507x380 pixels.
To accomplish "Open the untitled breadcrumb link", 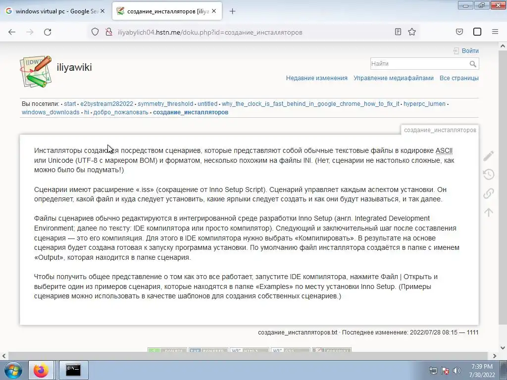I will [207, 104].
